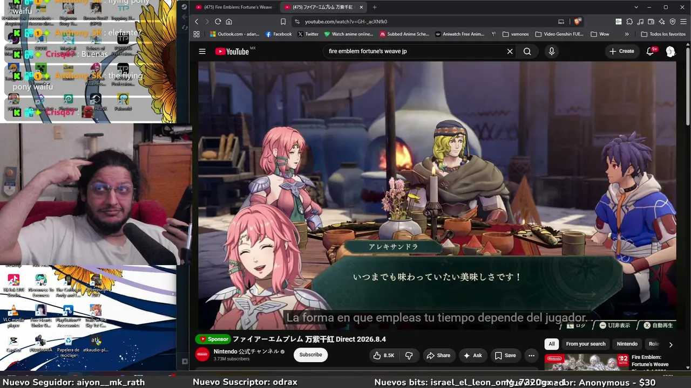Open the Twitter bookmark
Screen dimensions: 691x388
(x=308, y=34)
